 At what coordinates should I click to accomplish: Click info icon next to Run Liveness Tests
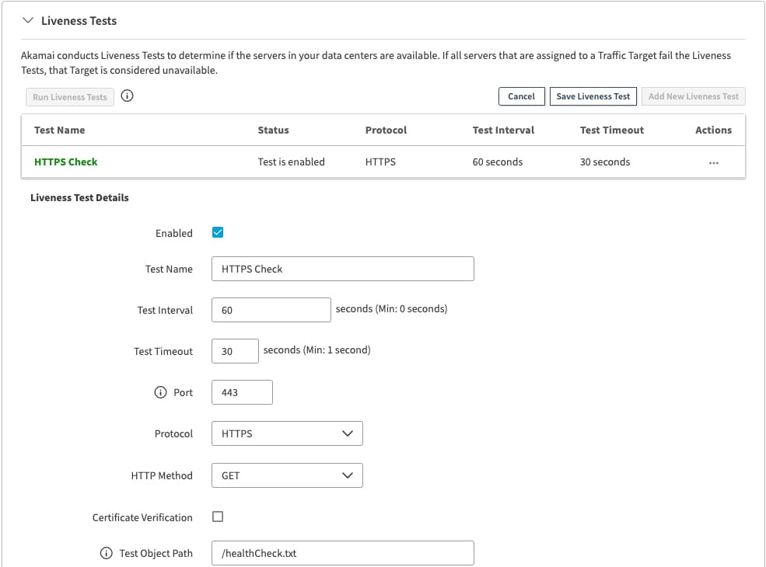pyautogui.click(x=128, y=96)
